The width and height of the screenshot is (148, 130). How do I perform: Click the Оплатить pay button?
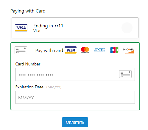coord(75,122)
